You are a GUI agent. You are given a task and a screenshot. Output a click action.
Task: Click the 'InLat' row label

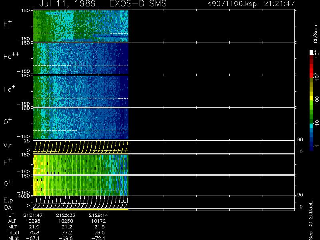click(14, 233)
